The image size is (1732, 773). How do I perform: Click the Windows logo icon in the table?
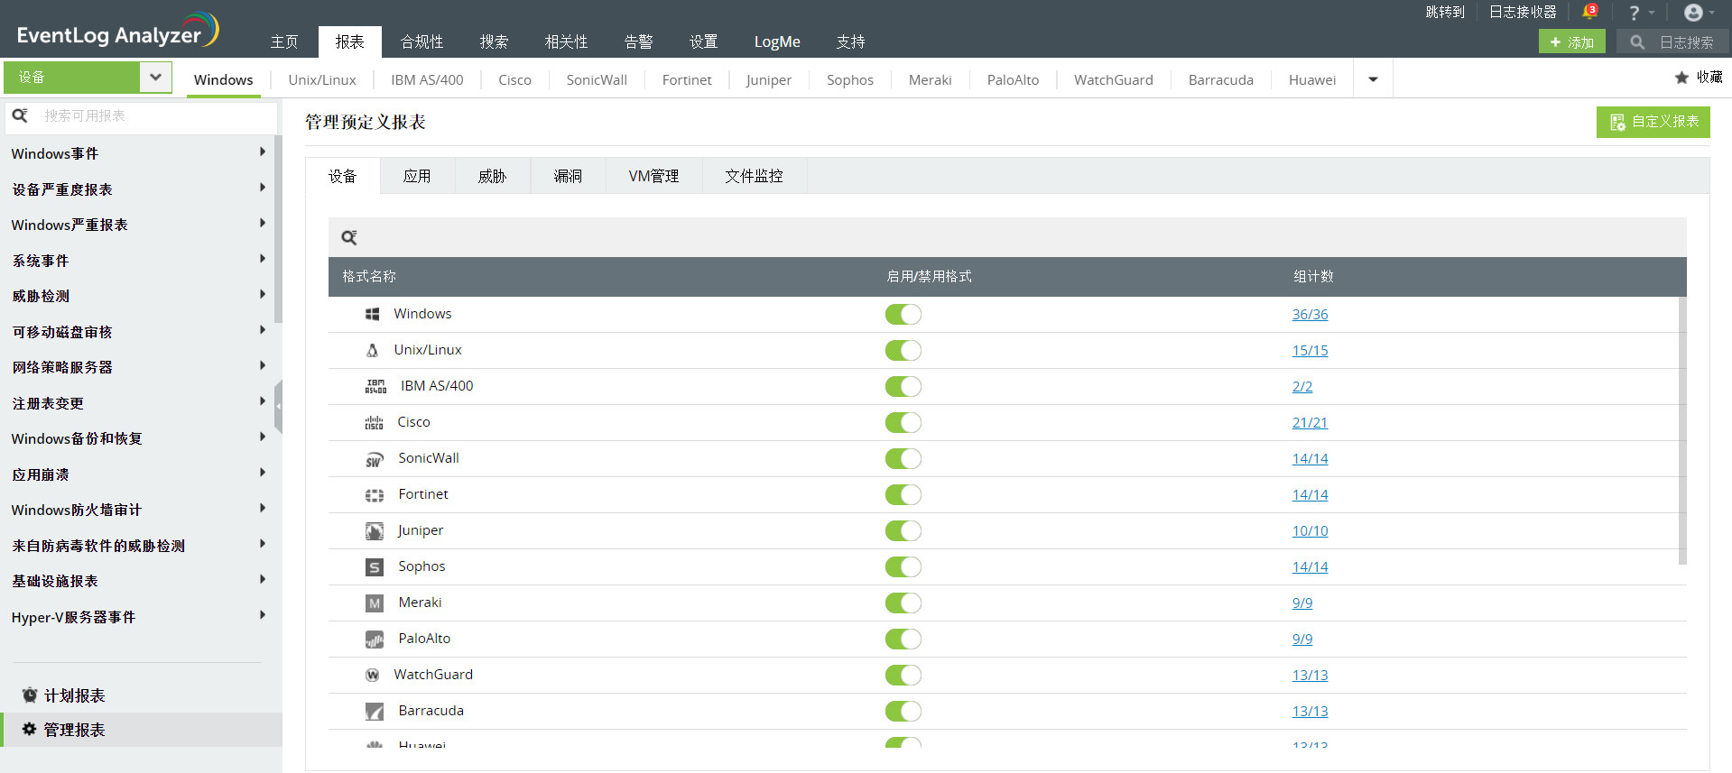pyautogui.click(x=372, y=314)
